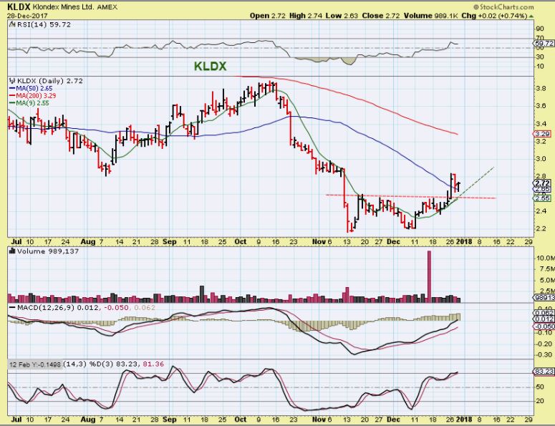Click 'Sep' on the price panel date axis
Image resolution: width=555 pixels, height=426 pixels.
(170, 242)
